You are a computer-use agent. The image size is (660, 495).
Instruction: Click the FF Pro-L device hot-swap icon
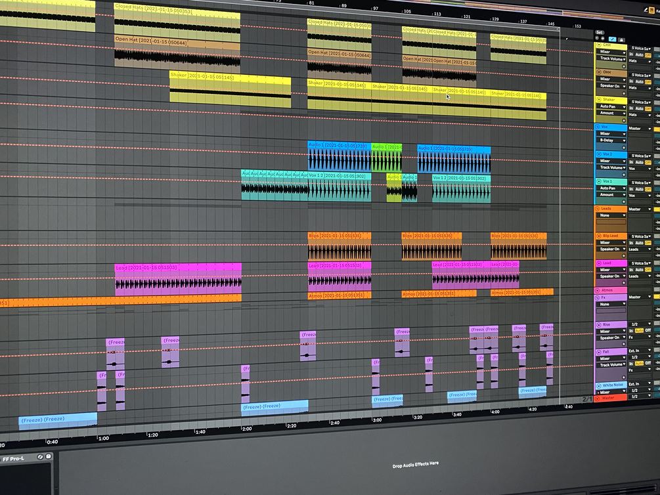tap(40, 457)
